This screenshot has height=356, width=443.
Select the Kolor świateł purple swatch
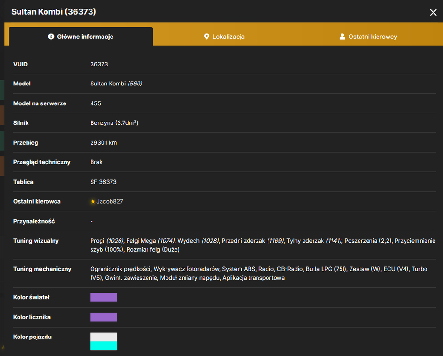[103, 297]
